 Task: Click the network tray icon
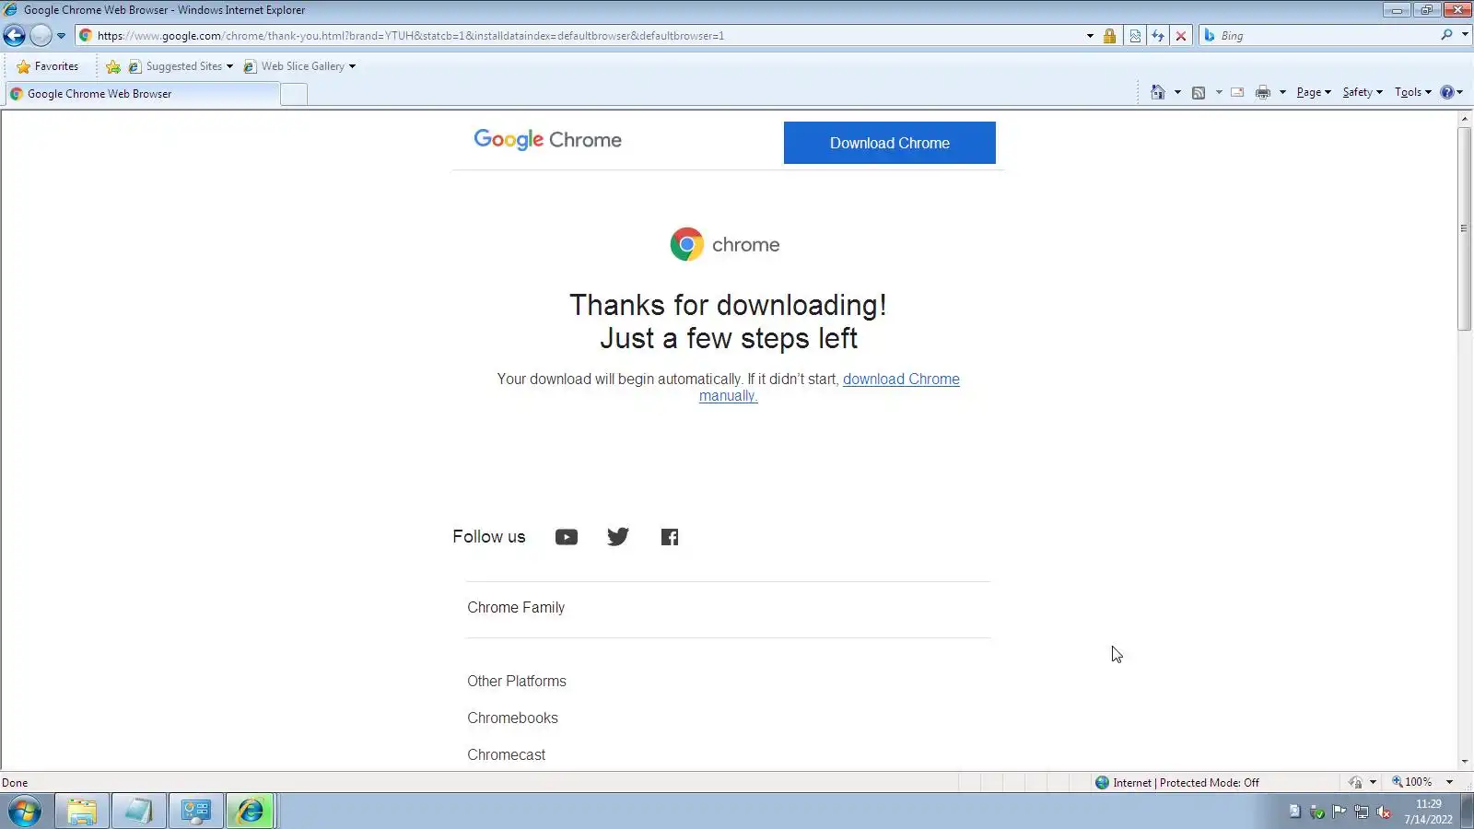(1361, 811)
